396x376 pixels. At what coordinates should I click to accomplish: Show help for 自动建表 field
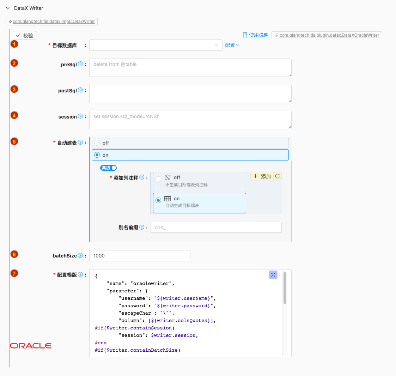(80, 142)
